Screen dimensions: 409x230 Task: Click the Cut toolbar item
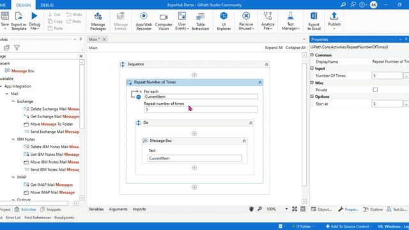coord(54,14)
